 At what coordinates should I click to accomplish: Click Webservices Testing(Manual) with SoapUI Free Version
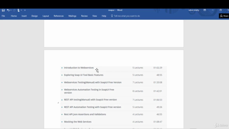point(93,82)
